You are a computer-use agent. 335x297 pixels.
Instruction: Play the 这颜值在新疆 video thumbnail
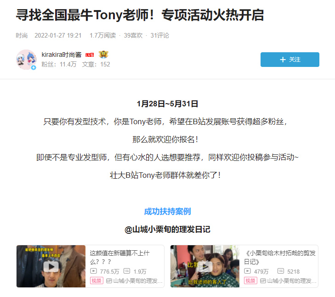pos(51,266)
